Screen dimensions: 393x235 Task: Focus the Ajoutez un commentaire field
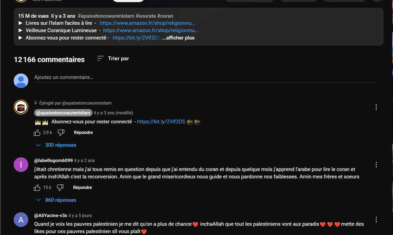[206, 78]
